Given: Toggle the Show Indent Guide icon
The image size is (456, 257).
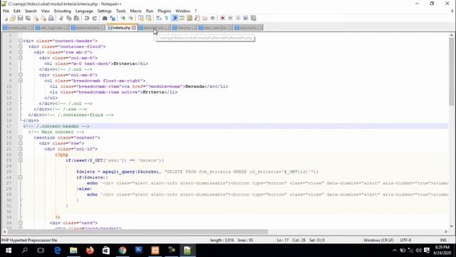Looking at the screenshot, I should 175,19.
